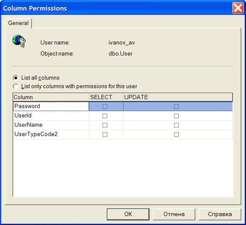The width and height of the screenshot is (246, 225).
Task: Click the UPDATE column header
Action: tap(178, 97)
